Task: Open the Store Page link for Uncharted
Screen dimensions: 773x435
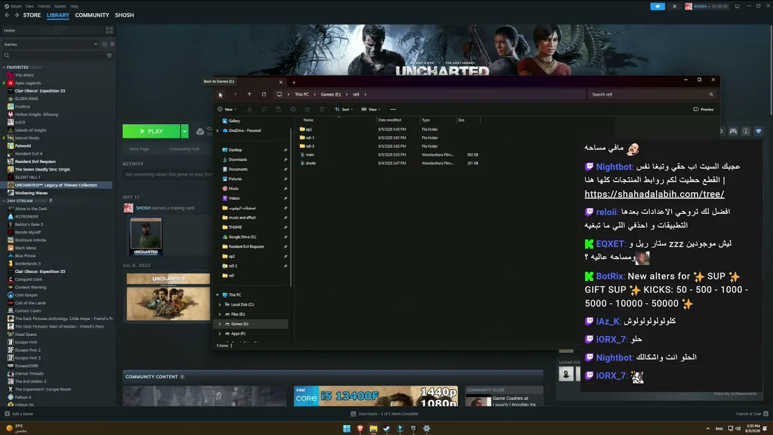Action: pyautogui.click(x=139, y=149)
